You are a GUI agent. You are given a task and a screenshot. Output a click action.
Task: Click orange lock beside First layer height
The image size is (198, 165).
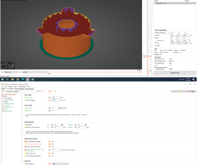pos(49,100)
